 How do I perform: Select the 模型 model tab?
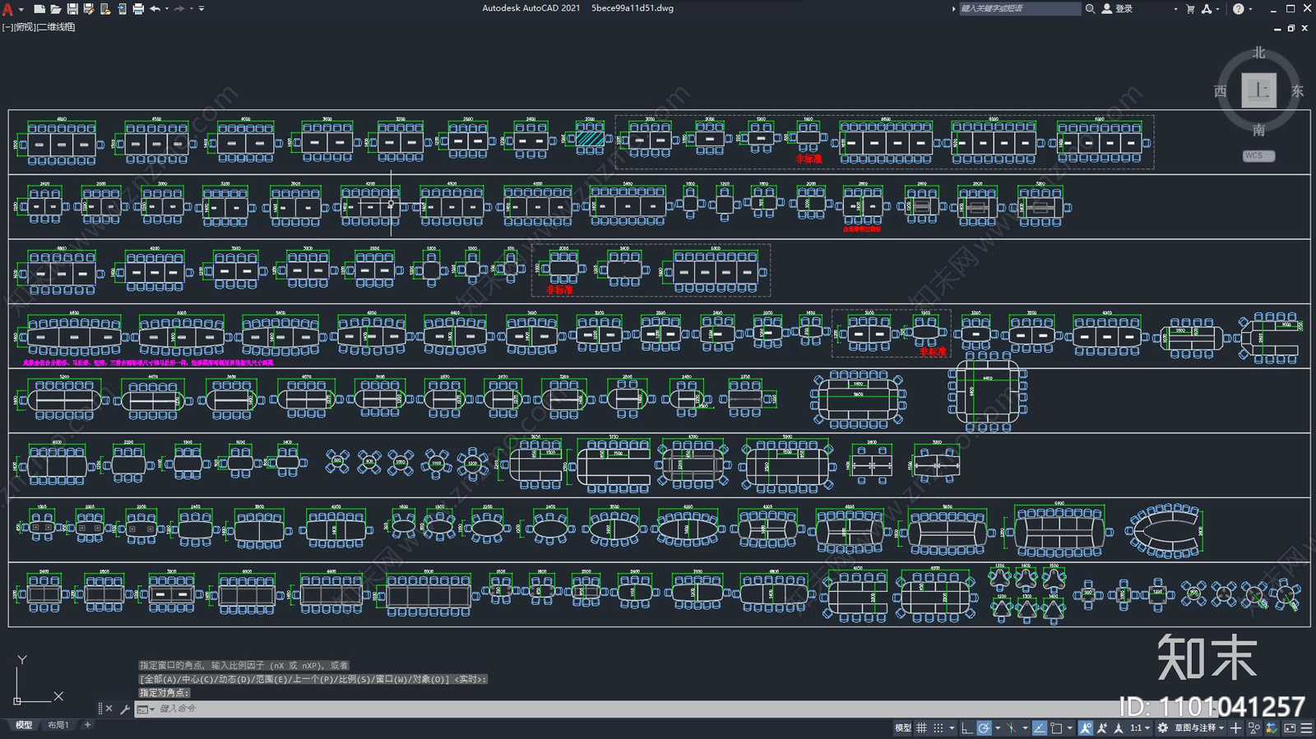(x=24, y=725)
